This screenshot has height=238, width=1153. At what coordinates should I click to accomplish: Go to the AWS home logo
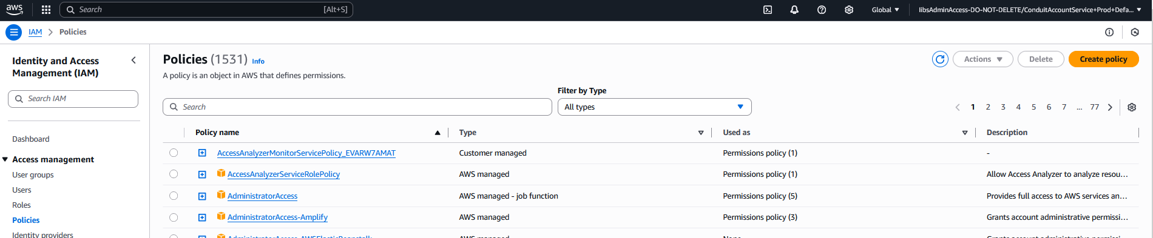point(15,9)
